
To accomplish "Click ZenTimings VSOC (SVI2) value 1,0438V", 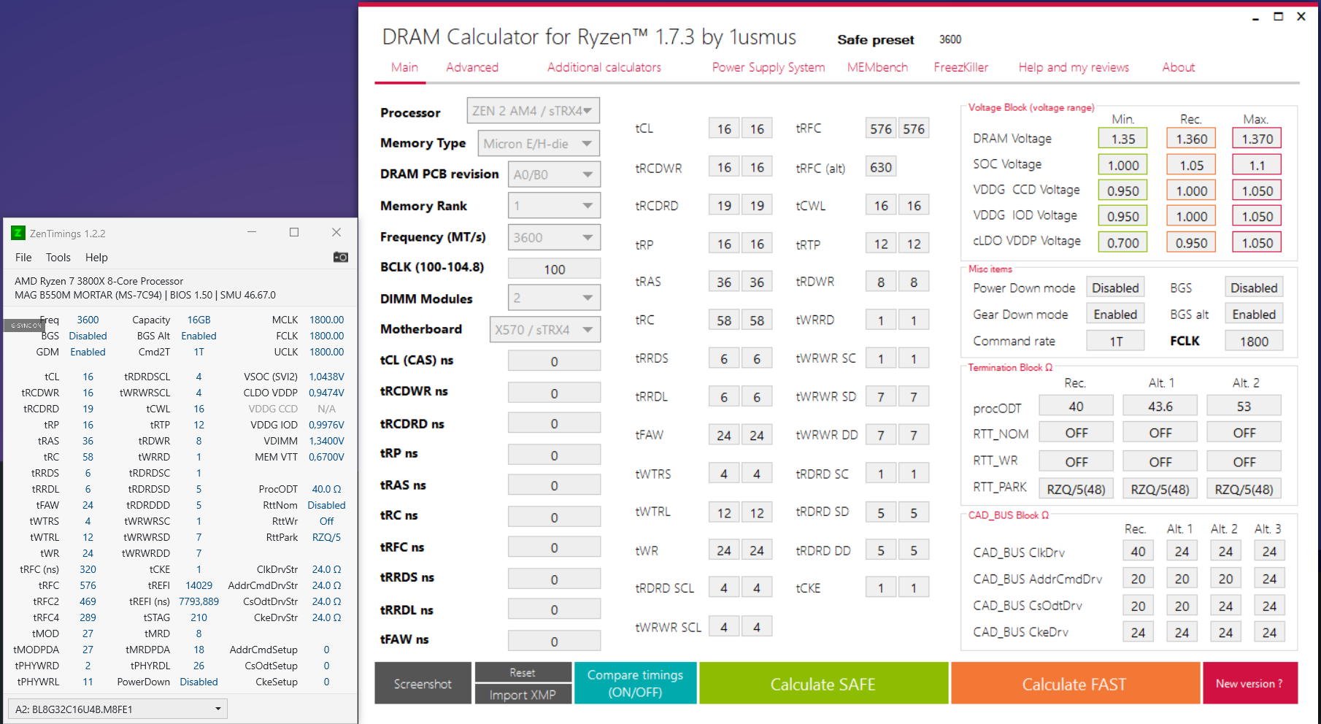I will (x=326, y=377).
